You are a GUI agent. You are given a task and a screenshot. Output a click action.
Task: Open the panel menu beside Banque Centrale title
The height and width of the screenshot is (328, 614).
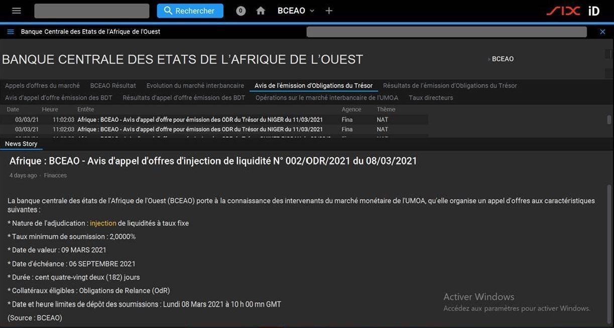click(x=11, y=32)
